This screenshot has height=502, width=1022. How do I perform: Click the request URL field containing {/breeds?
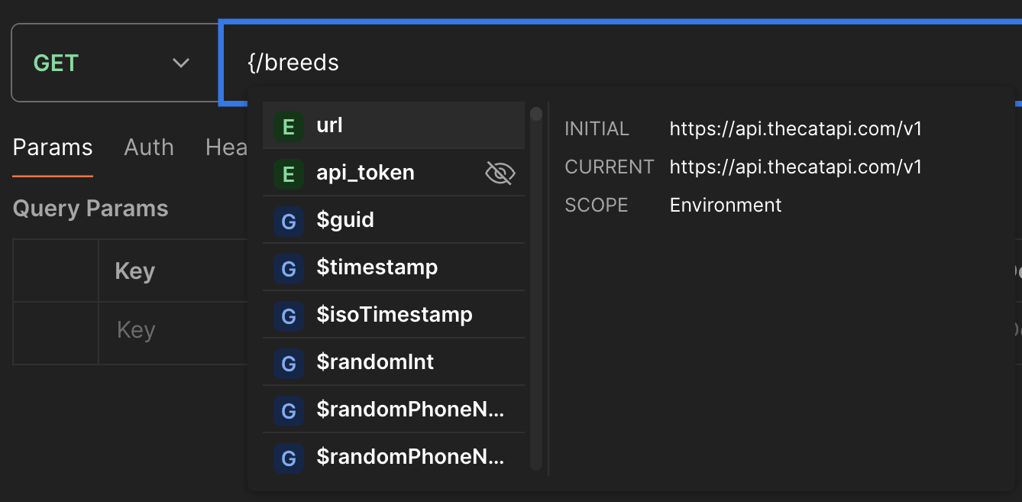click(611, 63)
